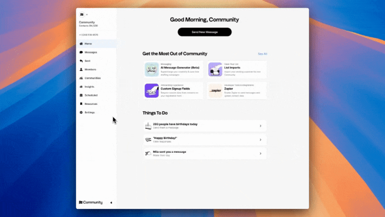Click the Happy Birthday responses icon
The height and width of the screenshot is (217, 385).
pyautogui.click(x=148, y=140)
